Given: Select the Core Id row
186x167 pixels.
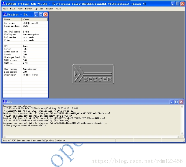Looking at the screenshot, I should pyautogui.click(x=26, y=54).
